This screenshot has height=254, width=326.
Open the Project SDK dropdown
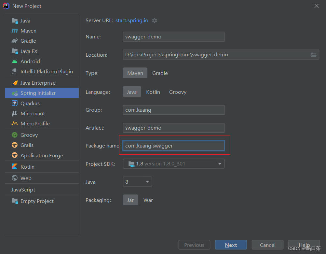pyautogui.click(x=174, y=164)
